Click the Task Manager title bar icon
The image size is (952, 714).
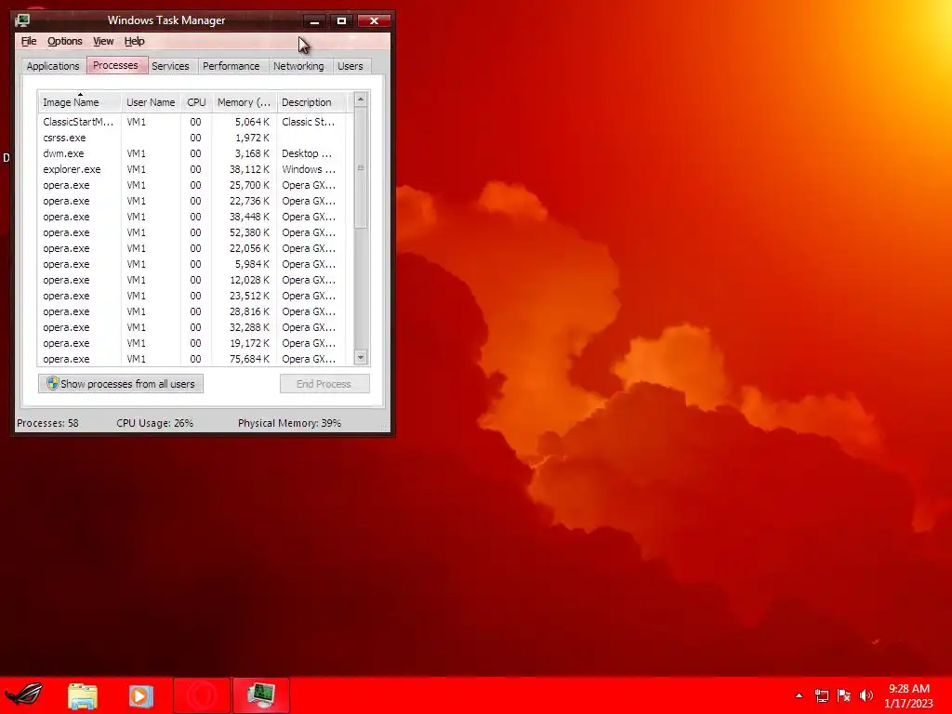point(23,20)
